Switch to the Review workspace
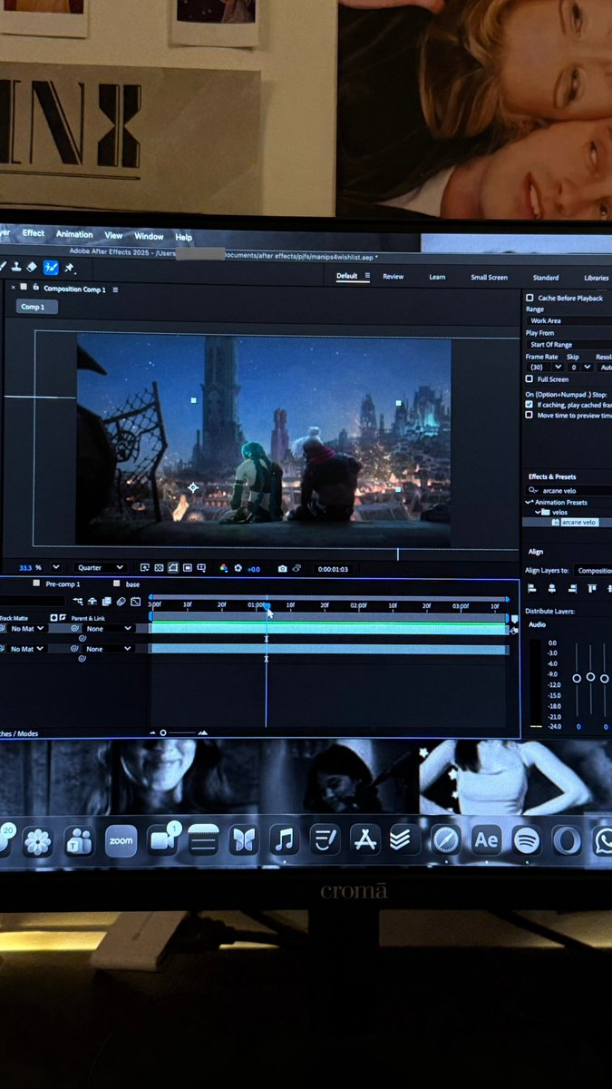 click(393, 277)
